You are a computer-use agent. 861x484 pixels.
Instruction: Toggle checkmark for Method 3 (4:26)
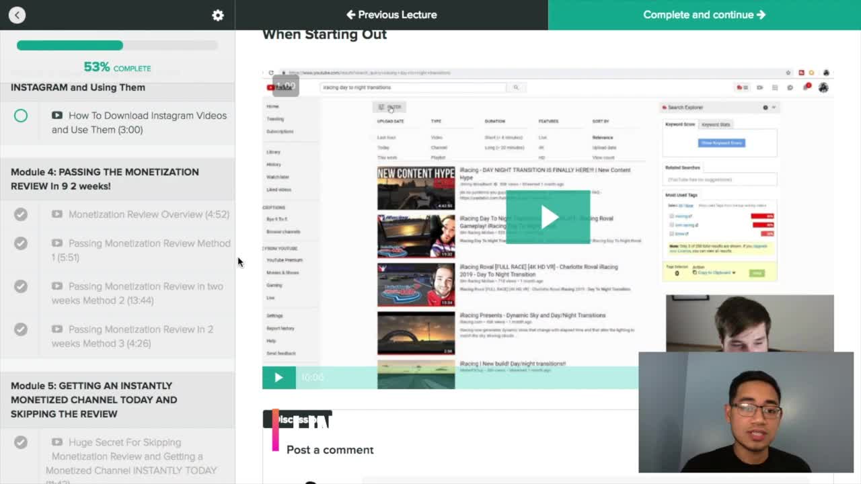21,329
